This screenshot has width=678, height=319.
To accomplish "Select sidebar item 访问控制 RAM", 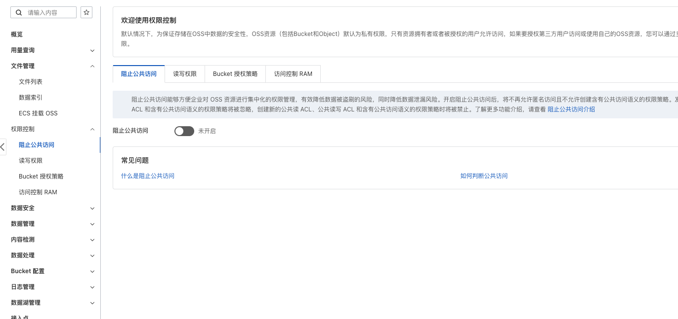I will (38, 192).
